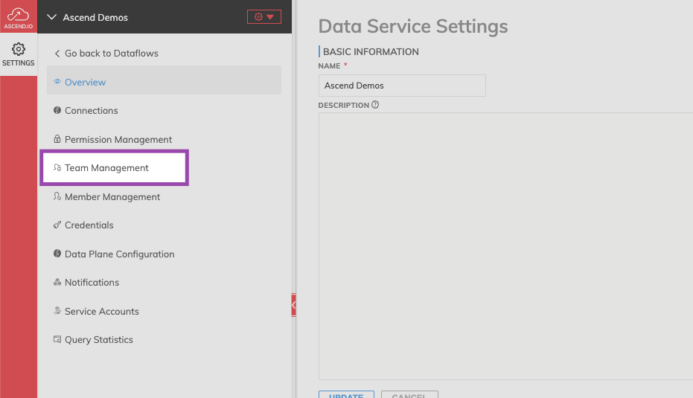
Task: Open Connections settings
Action: click(91, 110)
